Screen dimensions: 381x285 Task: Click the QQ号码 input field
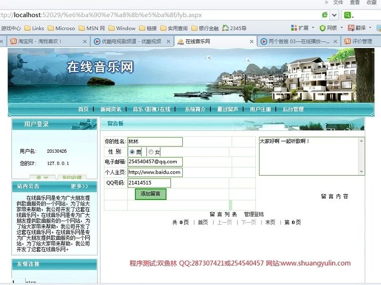[149, 183]
